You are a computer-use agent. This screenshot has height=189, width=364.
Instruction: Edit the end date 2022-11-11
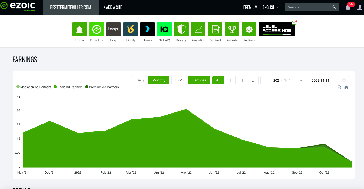pyautogui.click(x=320, y=80)
